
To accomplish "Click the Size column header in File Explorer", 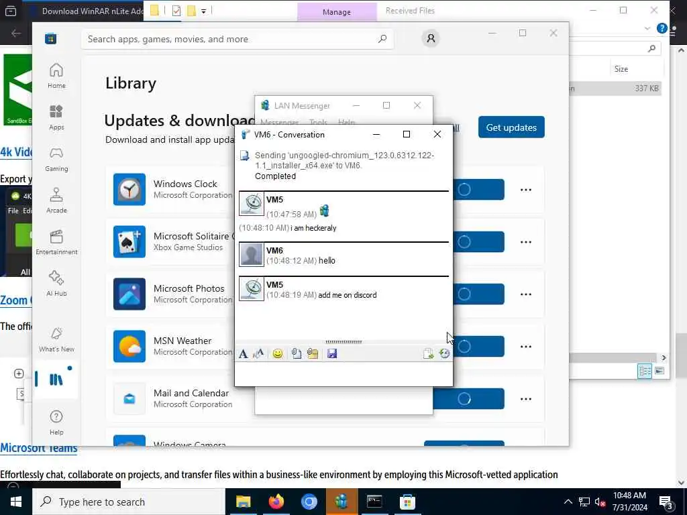I will pos(621,69).
